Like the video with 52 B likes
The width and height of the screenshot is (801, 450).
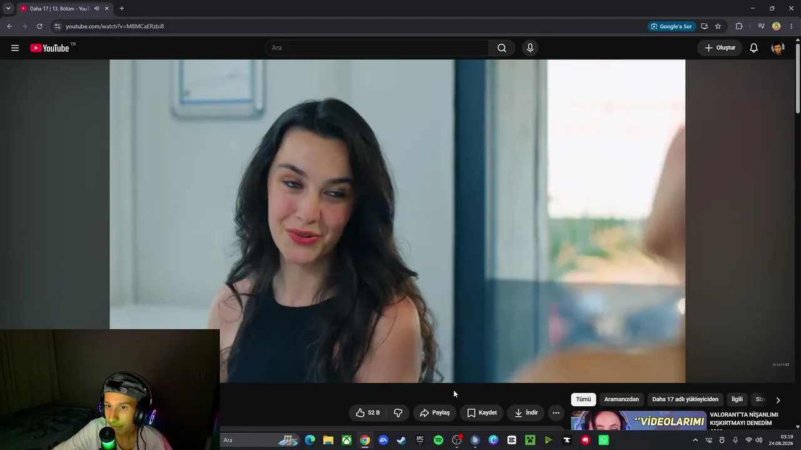[368, 413]
